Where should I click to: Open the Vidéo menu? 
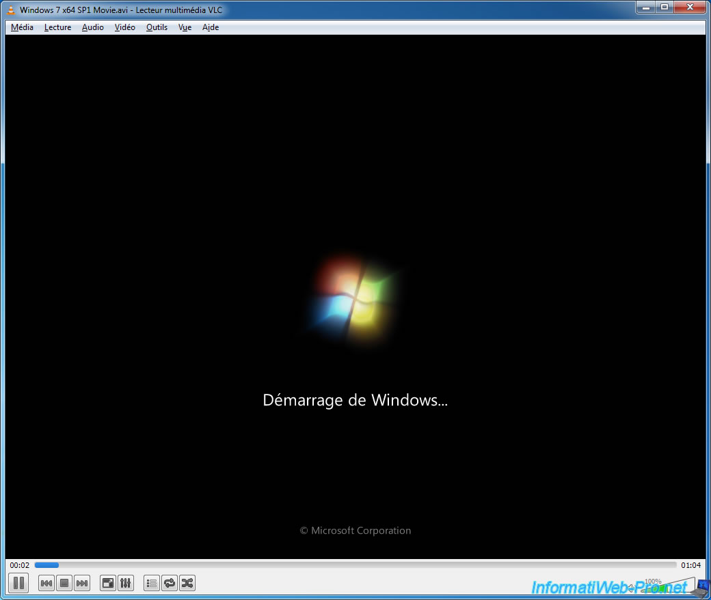(x=124, y=27)
